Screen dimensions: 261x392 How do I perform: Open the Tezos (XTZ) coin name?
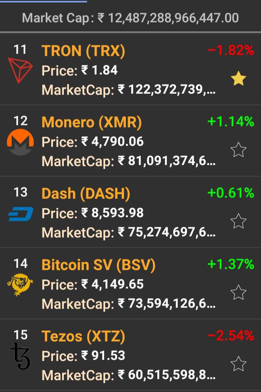pyautogui.click(x=83, y=337)
